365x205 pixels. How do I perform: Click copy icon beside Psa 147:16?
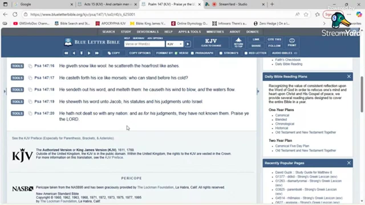click(x=30, y=66)
